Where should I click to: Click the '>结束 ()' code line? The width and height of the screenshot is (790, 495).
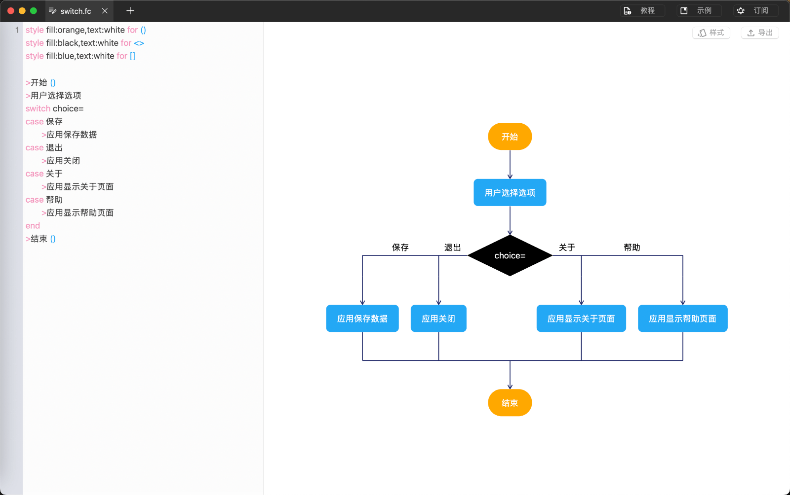[40, 239]
